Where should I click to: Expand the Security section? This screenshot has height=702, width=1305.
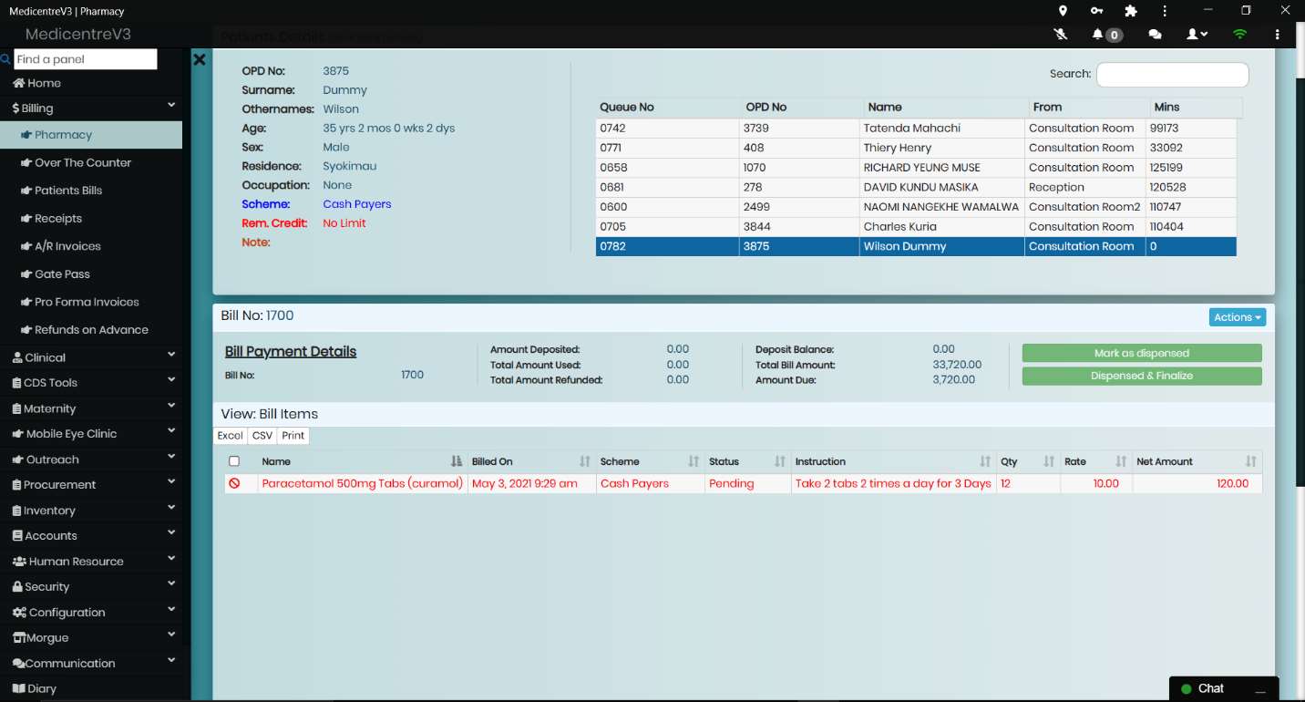91,587
